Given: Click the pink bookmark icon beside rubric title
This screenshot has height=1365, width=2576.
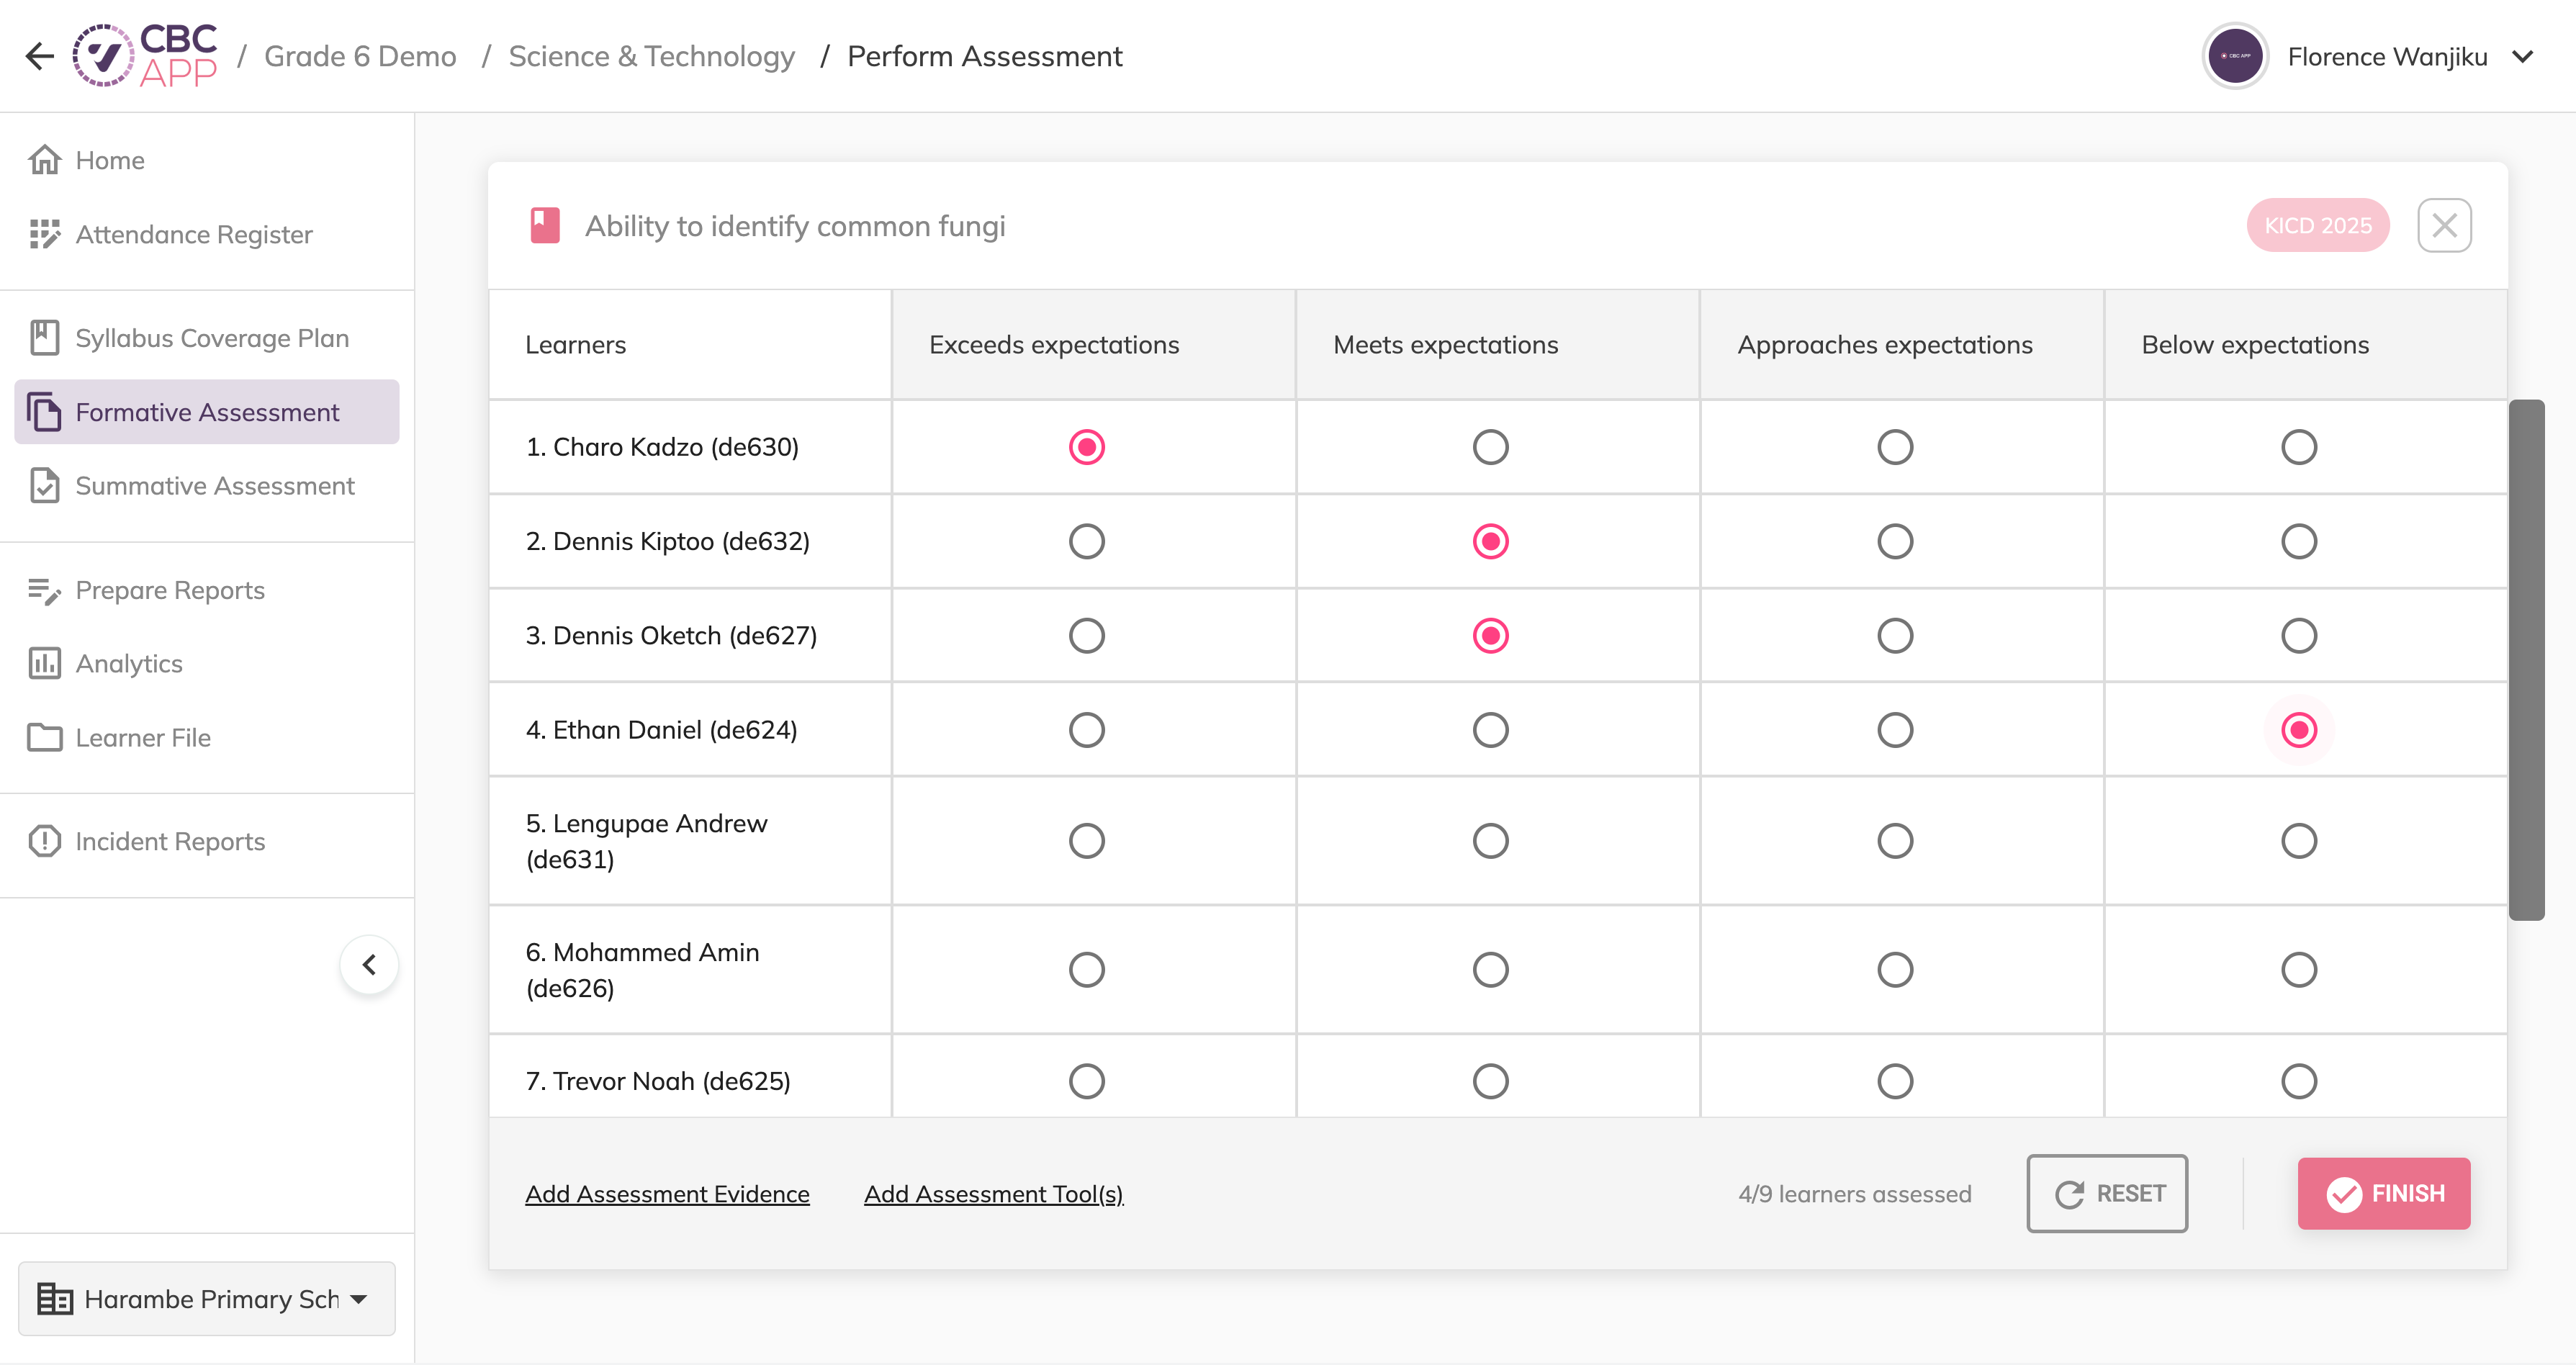Looking at the screenshot, I should pyautogui.click(x=545, y=226).
